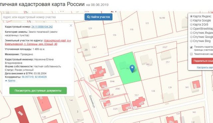Screen dimensions: 213x123
Task: Click parcel labeled 2225 on map
Action: (x=115, y=109)
